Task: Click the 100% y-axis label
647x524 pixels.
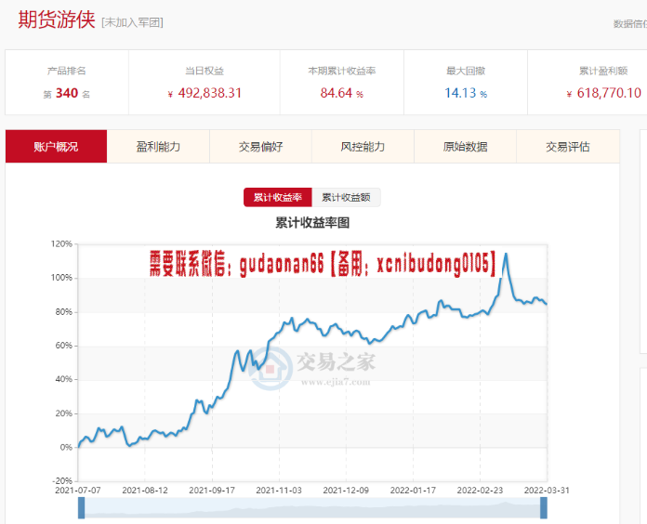Action: pos(62,278)
